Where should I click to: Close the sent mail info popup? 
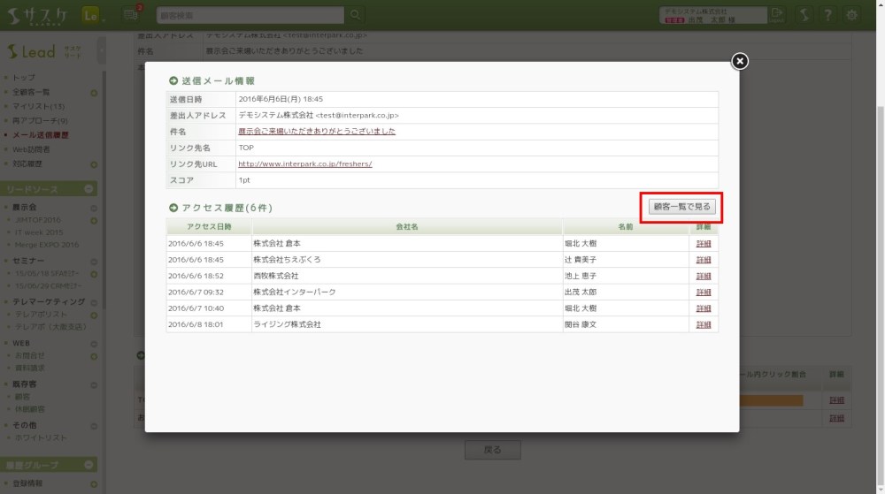point(740,61)
